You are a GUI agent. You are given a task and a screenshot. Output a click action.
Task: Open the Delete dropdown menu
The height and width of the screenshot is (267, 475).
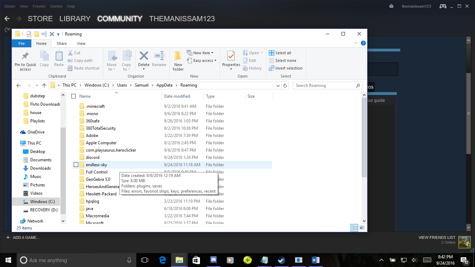click(144, 69)
